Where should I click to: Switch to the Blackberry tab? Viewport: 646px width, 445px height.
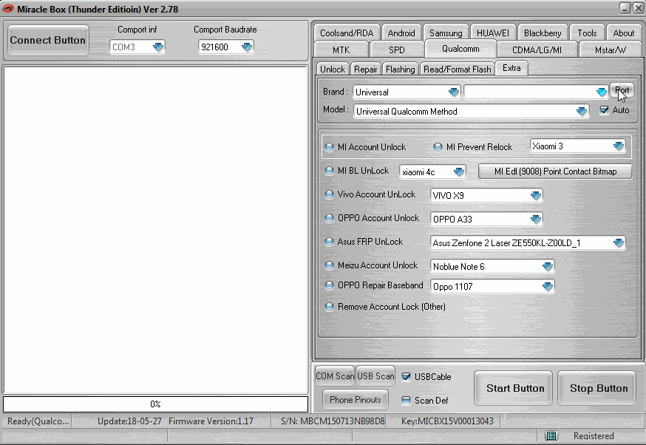[543, 33]
